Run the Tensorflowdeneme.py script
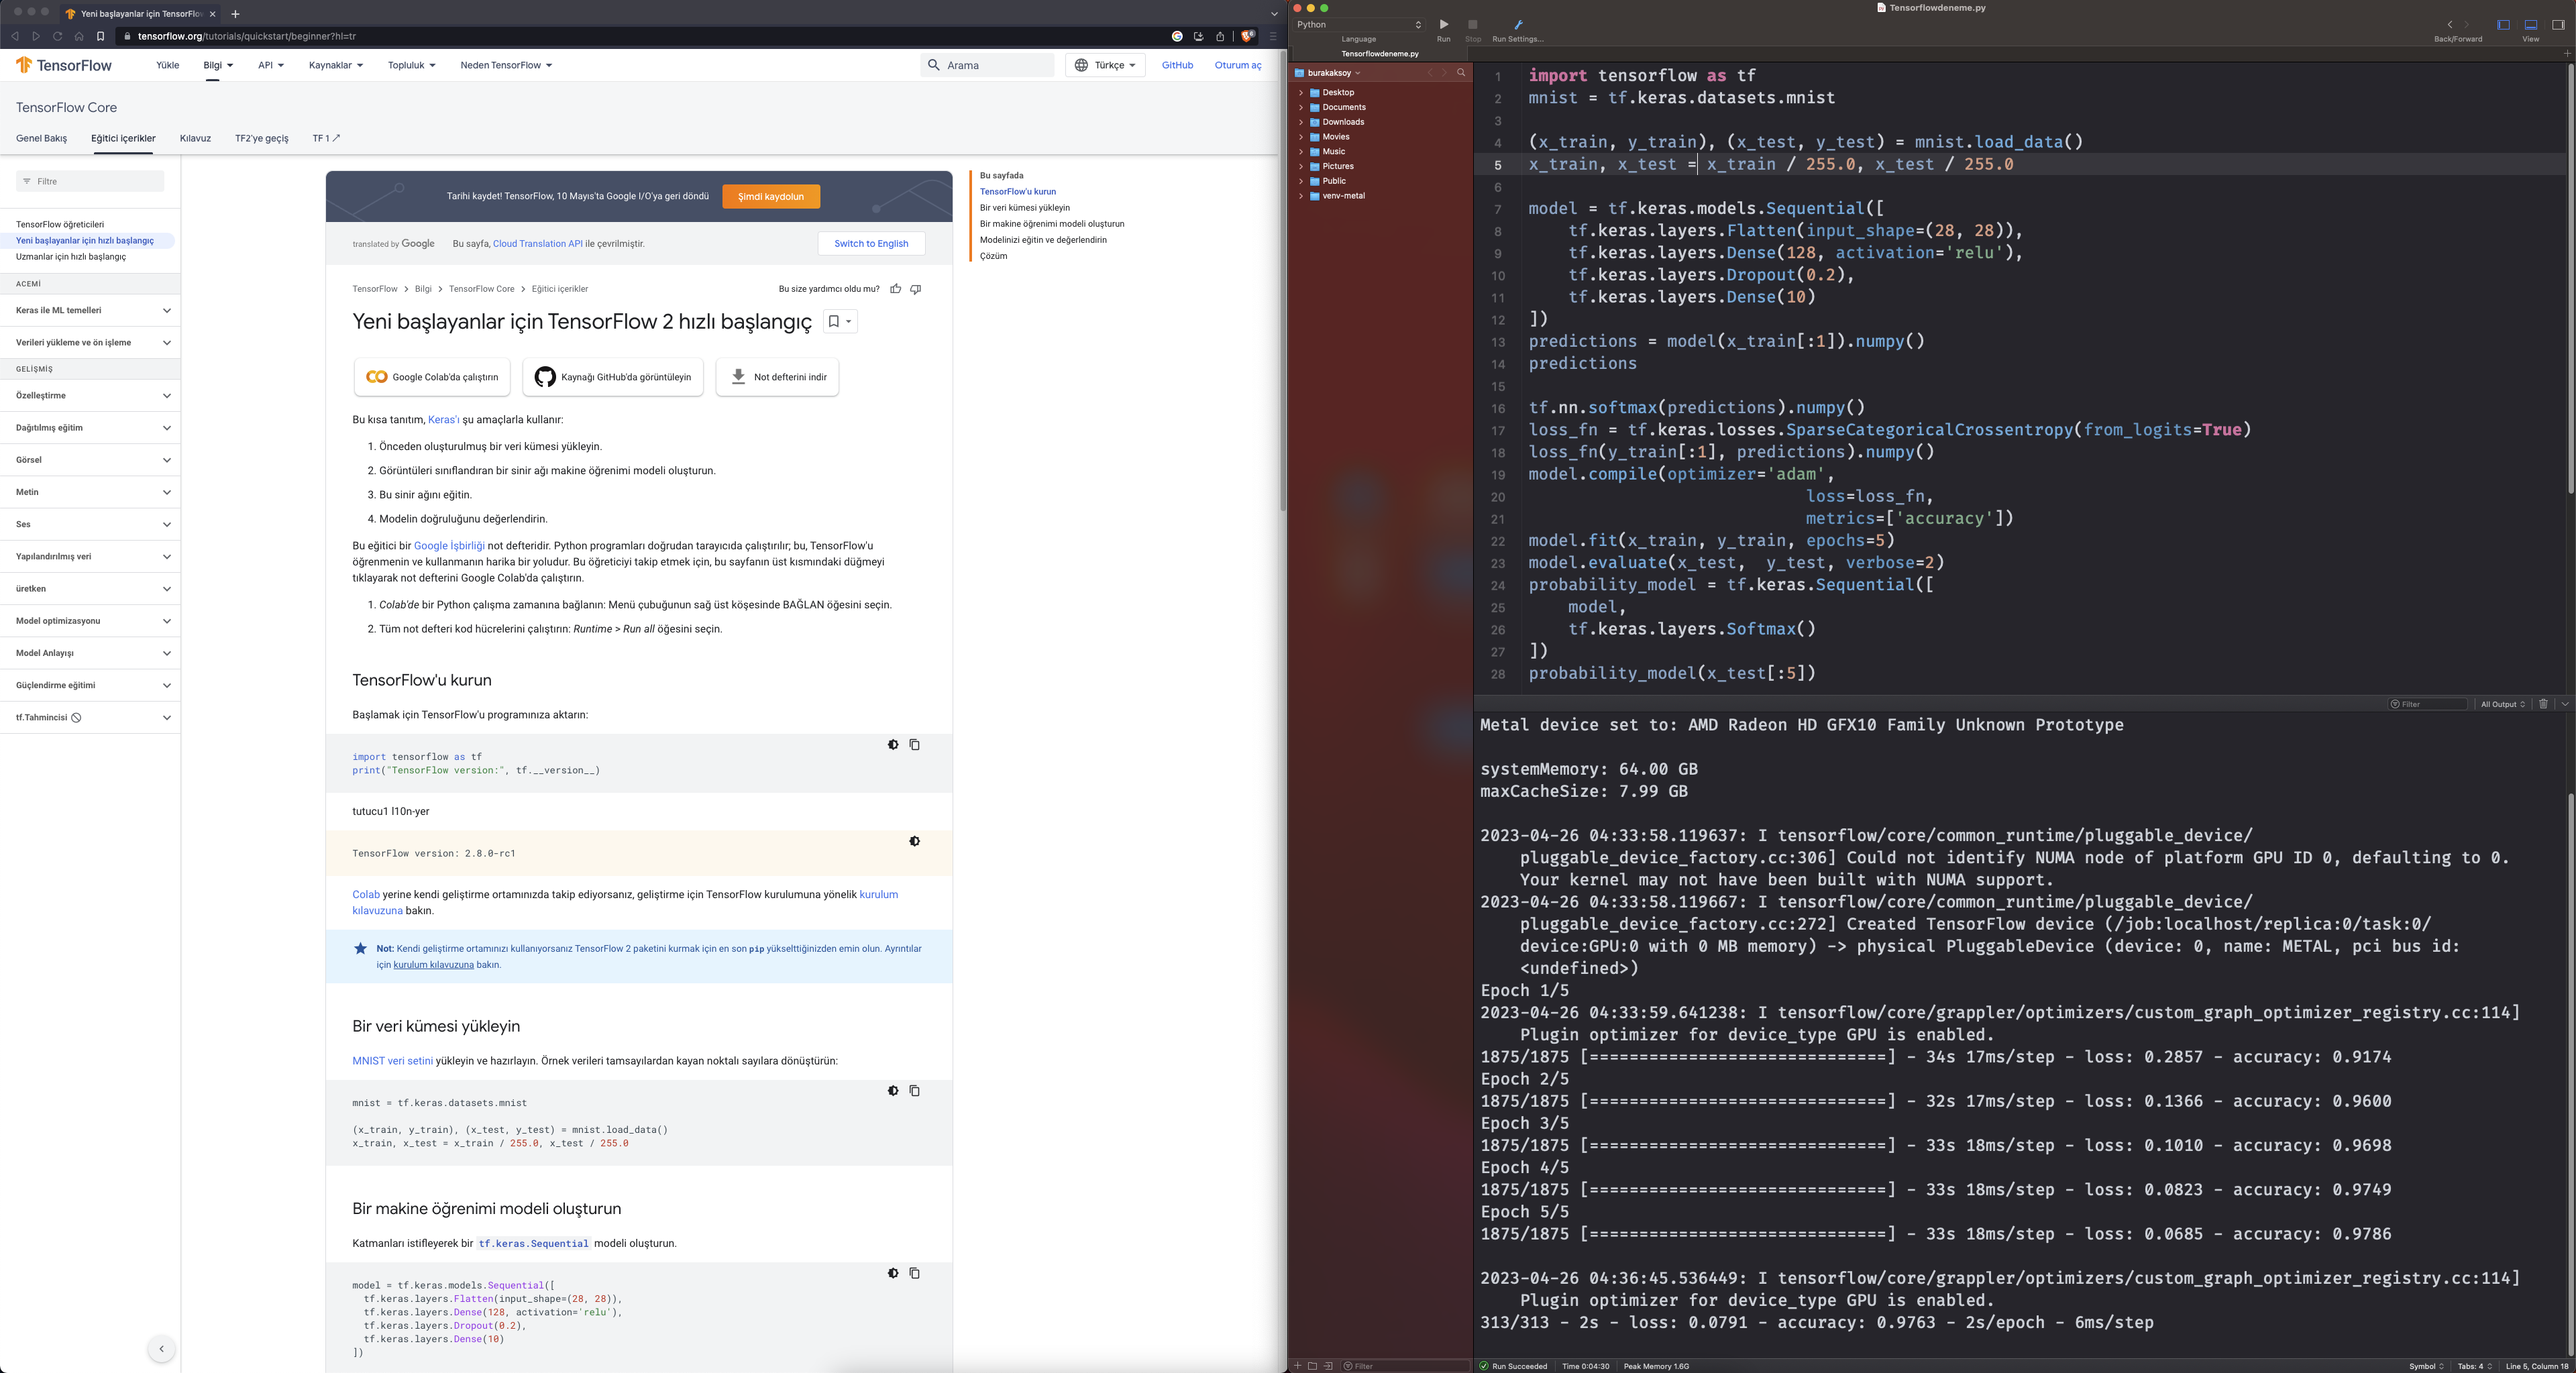 (x=1443, y=25)
